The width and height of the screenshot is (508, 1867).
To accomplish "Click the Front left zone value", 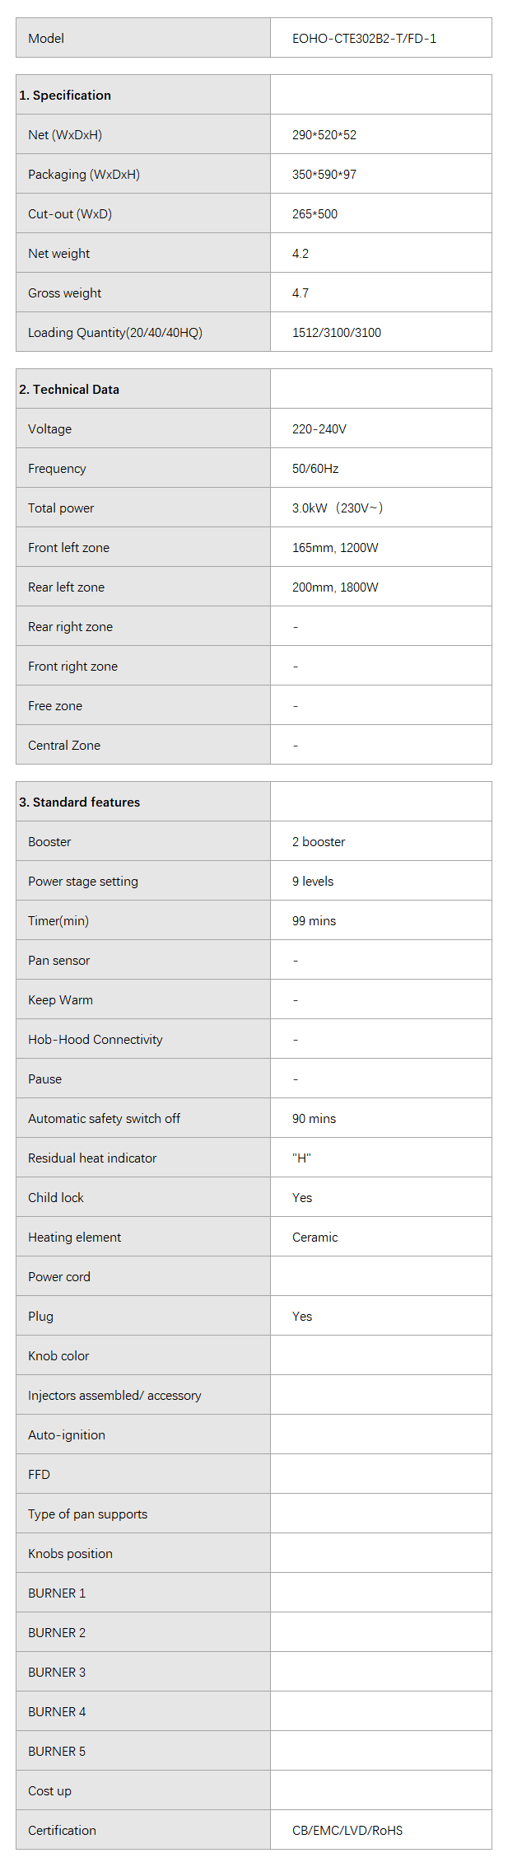I will pyautogui.click(x=335, y=548).
